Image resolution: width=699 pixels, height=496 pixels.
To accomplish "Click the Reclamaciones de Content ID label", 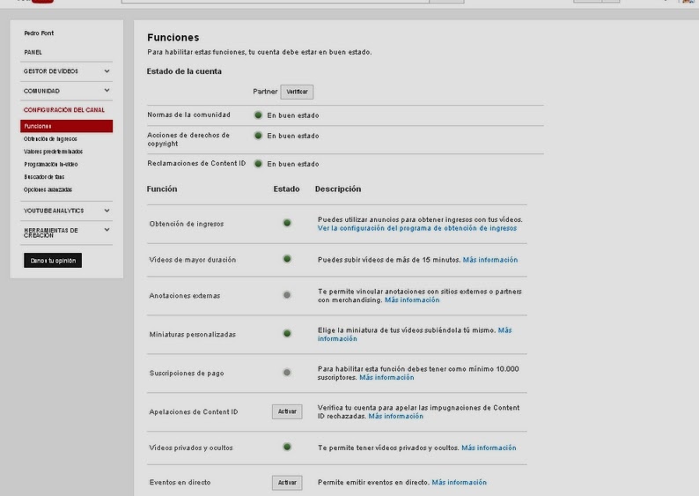I will pyautogui.click(x=196, y=164).
